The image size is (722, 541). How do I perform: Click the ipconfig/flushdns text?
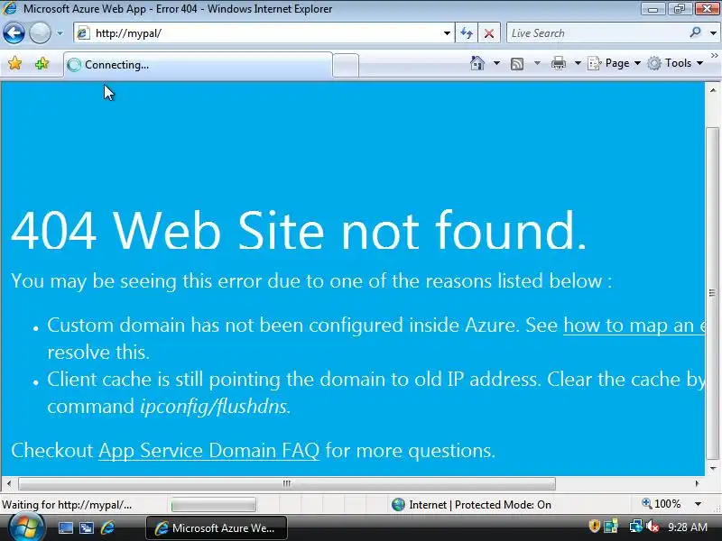(x=214, y=407)
